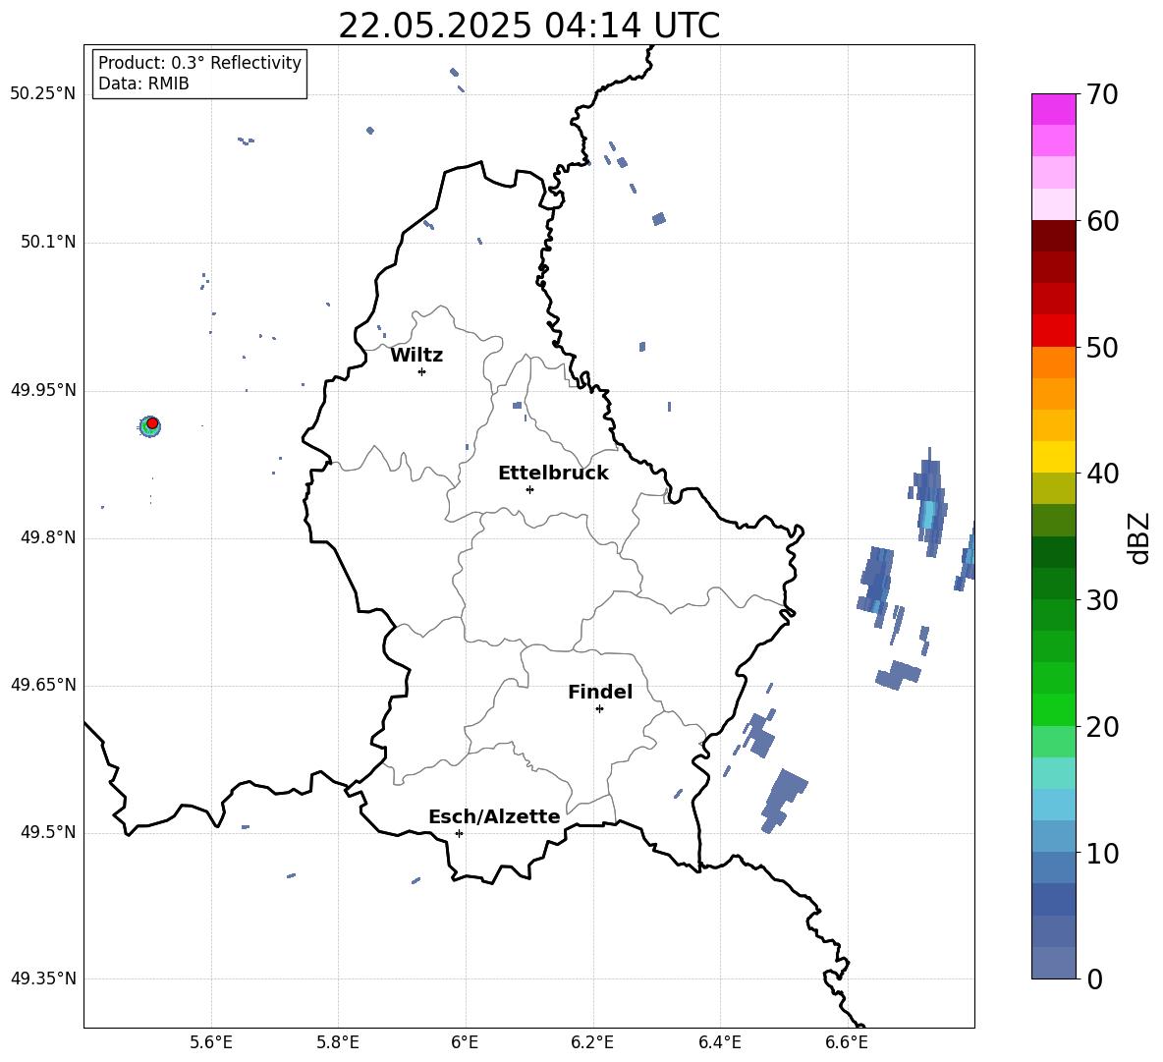Click the 0 label on the dBZ colorbar
Screen dimensions: 1163x1062
click(1094, 978)
